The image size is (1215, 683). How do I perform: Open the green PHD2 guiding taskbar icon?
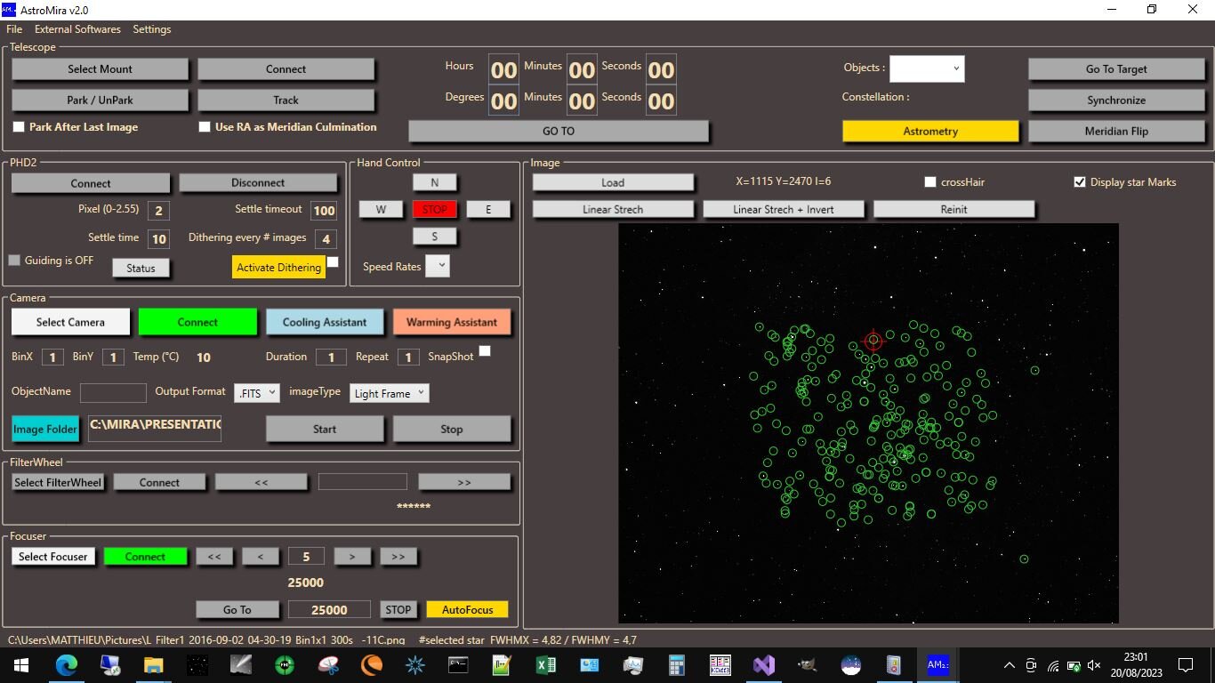285,664
